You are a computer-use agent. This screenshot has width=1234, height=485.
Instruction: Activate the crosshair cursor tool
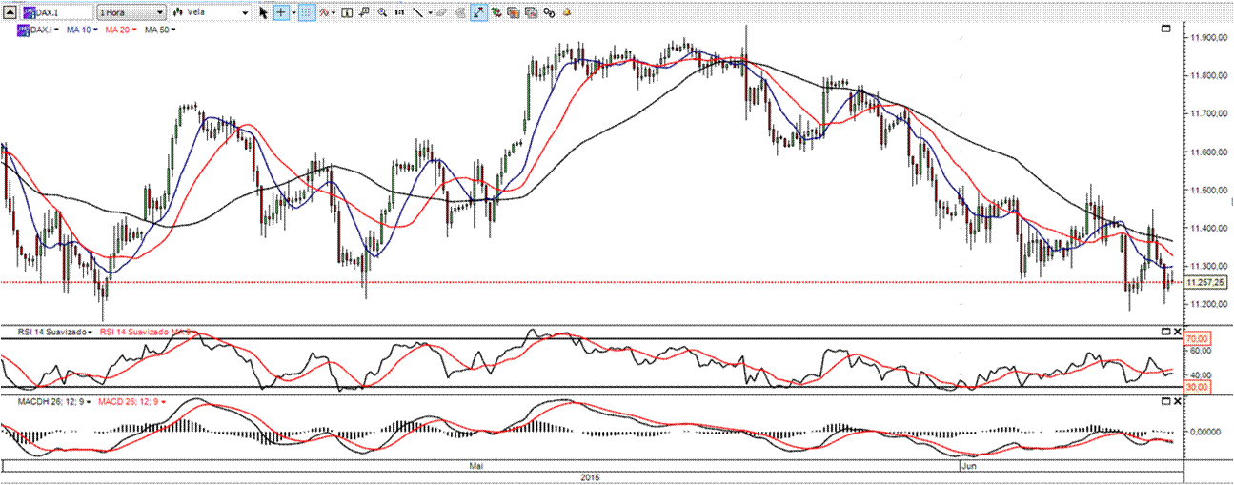[x=281, y=12]
